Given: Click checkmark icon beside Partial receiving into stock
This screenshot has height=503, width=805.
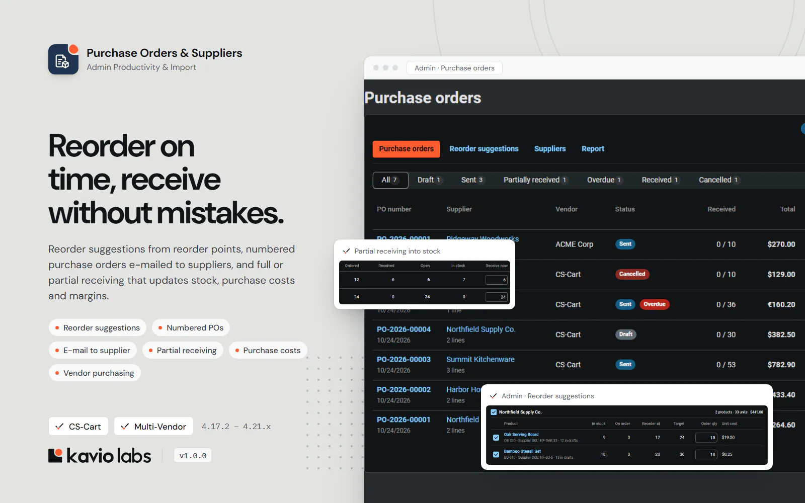Looking at the screenshot, I should (346, 251).
